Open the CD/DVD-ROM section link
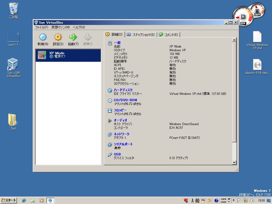This screenshot has width=272, height=204. click(x=125, y=100)
